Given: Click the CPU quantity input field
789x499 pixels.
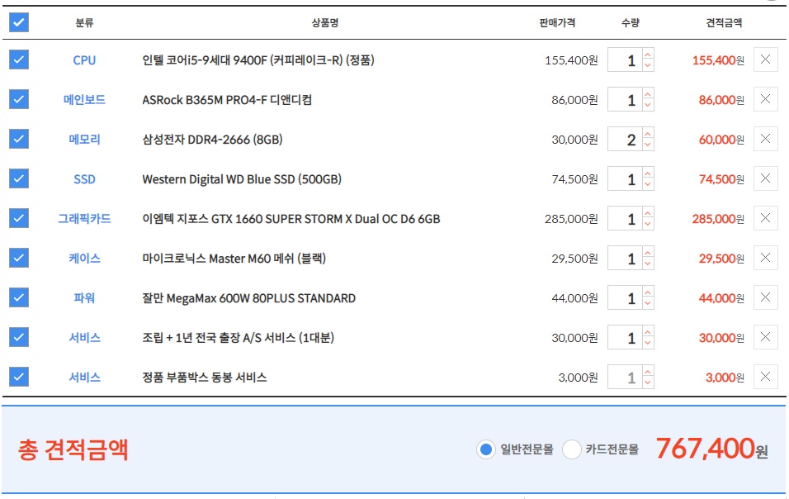Looking at the screenshot, I should [x=625, y=60].
